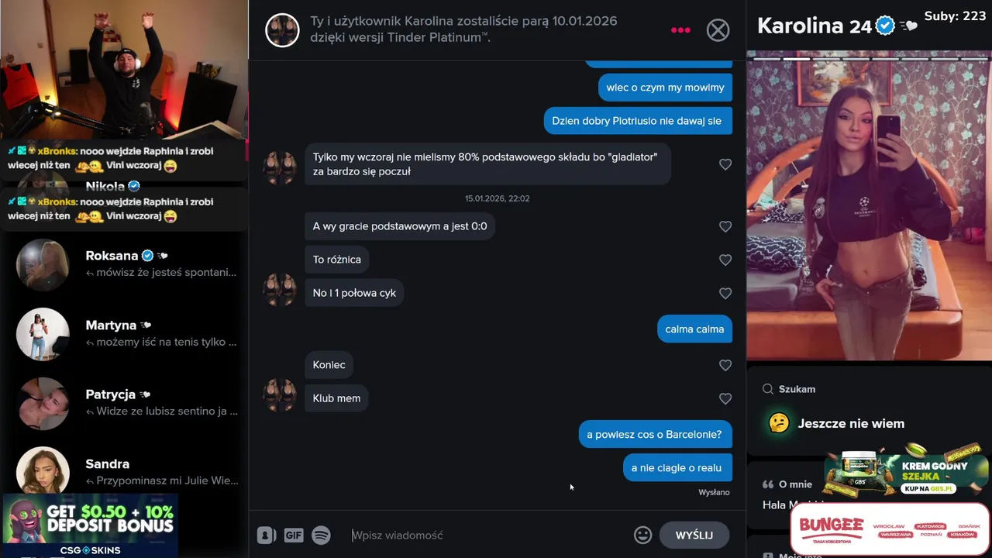Viewport: 992px width, 558px height.
Task: Close the chat with the X icon
Action: pyautogui.click(x=718, y=30)
